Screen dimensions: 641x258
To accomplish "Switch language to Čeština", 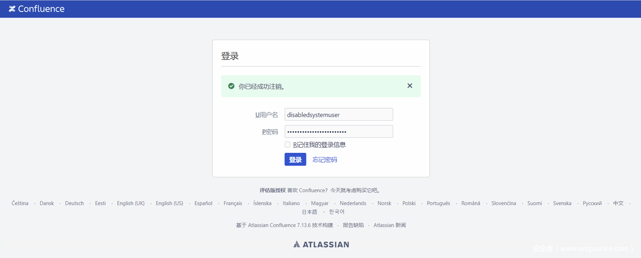I will pyautogui.click(x=20, y=203).
